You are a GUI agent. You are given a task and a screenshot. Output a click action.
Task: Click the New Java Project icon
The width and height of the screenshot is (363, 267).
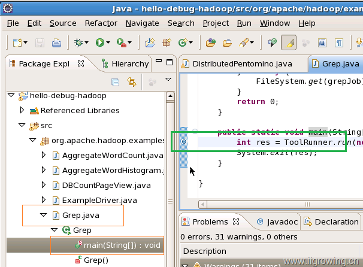150,43
